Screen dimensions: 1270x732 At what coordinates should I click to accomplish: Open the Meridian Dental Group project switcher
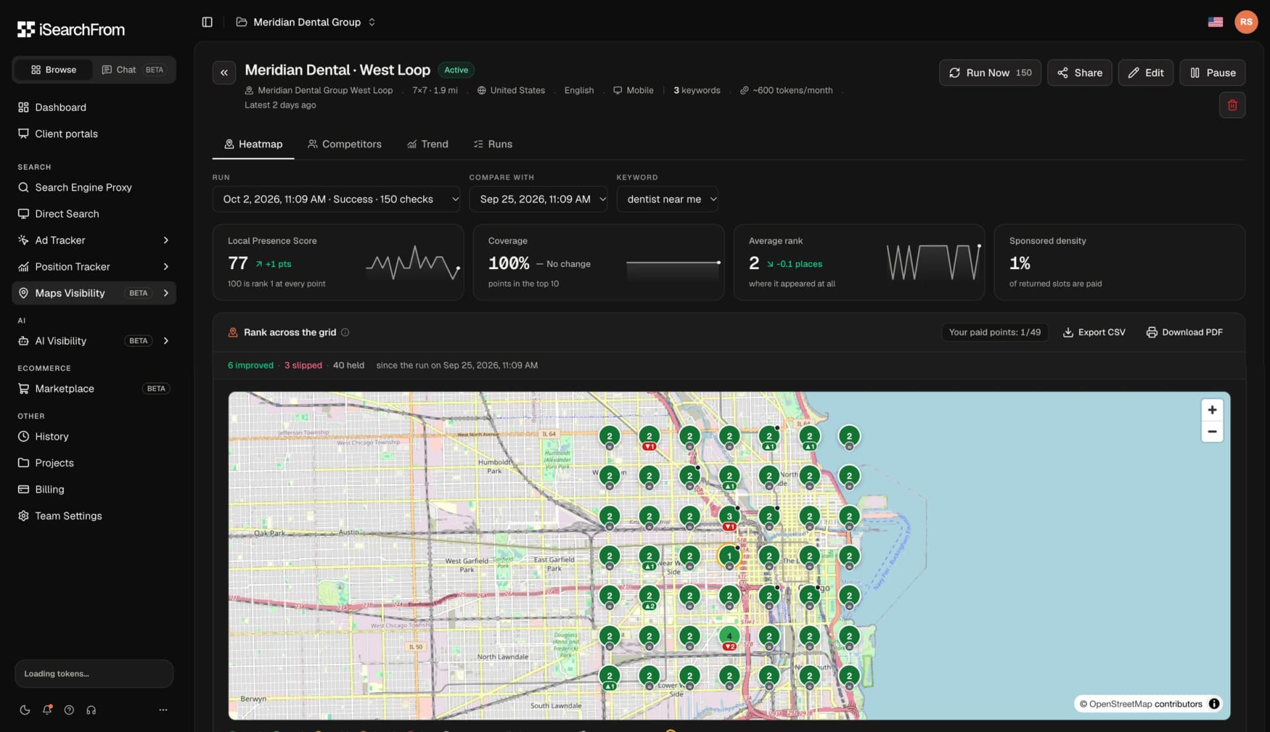306,22
